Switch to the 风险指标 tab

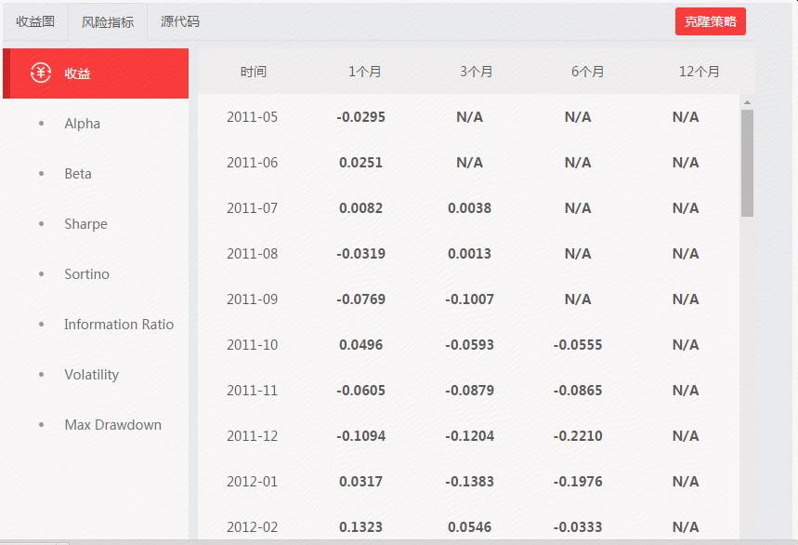click(x=108, y=21)
